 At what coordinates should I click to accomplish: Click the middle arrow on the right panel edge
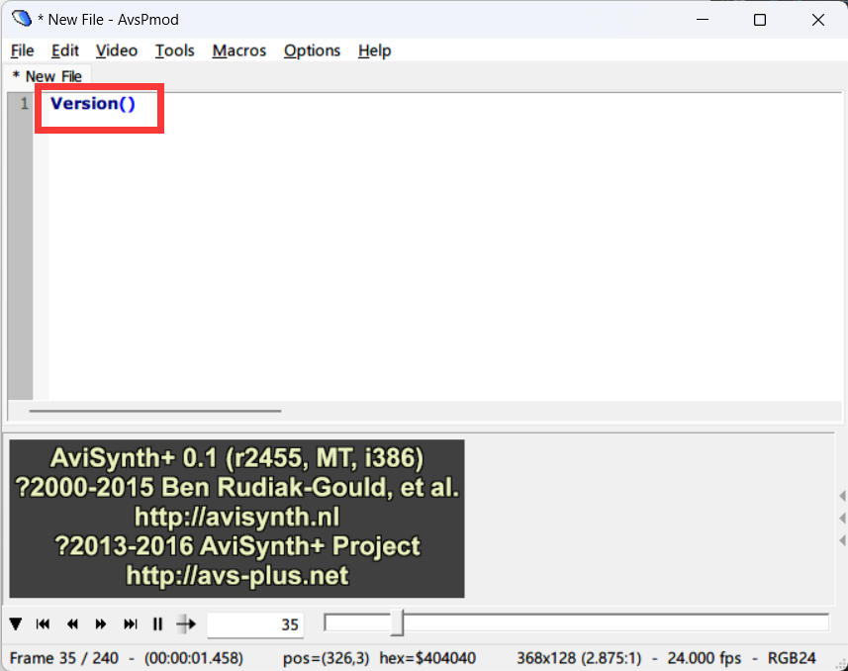(842, 518)
